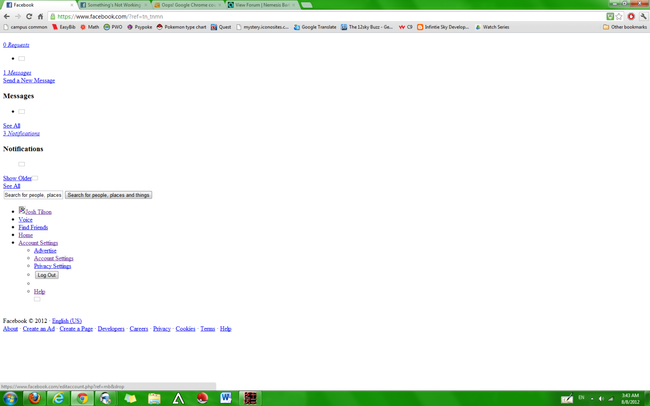This screenshot has width=650, height=406.
Task: Click the Find Friends link
Action: tap(33, 227)
